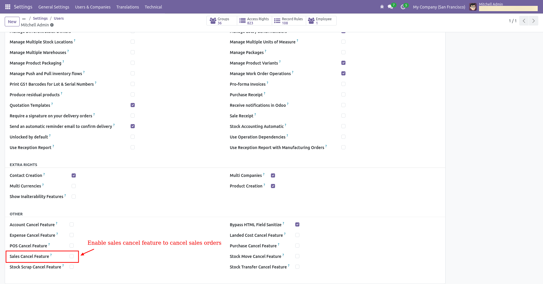This screenshot has height=284, width=543.
Task: Show help tooltip for Sales Cancel Feature
Action: [x=51, y=255]
